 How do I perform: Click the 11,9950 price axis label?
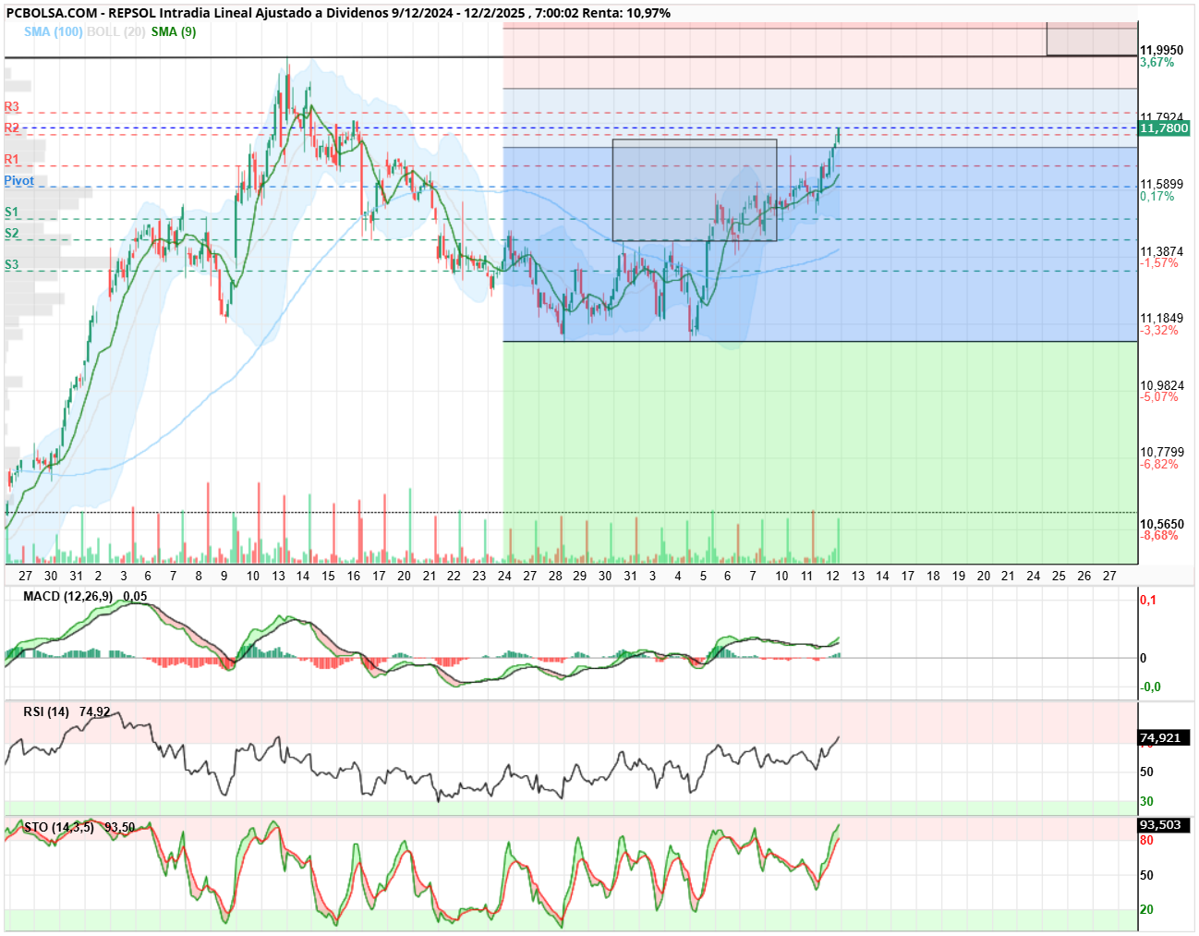(x=1161, y=51)
